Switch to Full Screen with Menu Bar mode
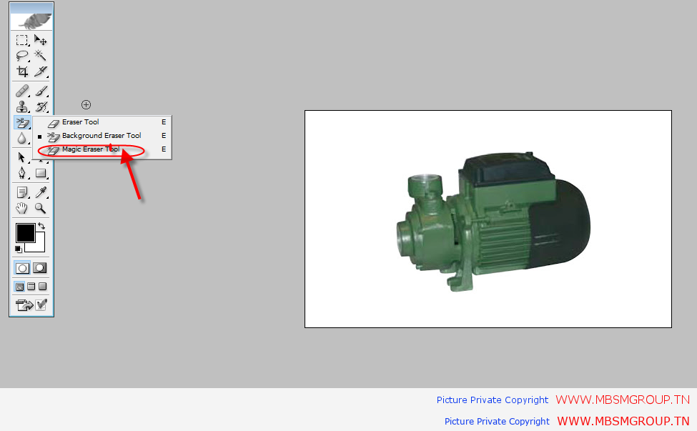Viewport: 697px width, 431px height. [x=31, y=287]
